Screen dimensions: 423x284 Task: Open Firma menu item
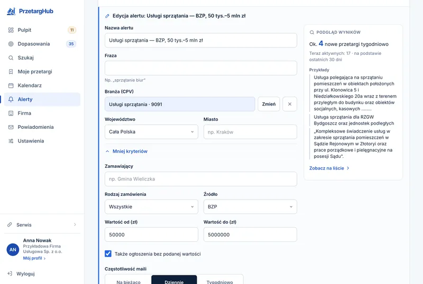tap(42, 113)
